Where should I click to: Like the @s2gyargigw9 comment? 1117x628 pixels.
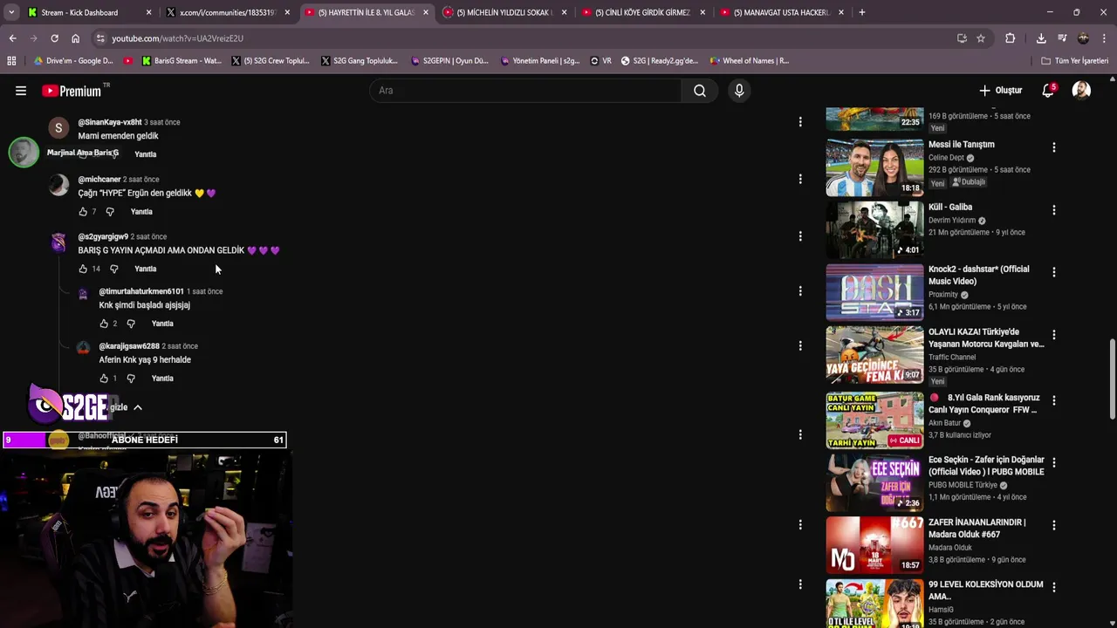click(83, 269)
